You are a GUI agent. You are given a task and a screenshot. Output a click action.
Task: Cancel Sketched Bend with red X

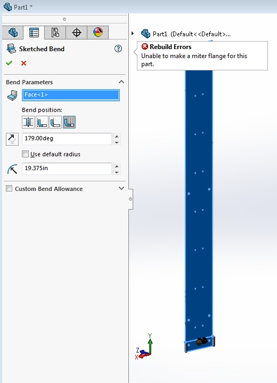pos(23,63)
